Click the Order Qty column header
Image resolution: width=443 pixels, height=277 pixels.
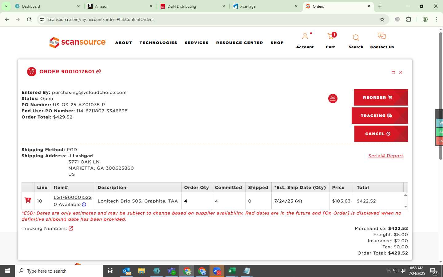(197, 187)
